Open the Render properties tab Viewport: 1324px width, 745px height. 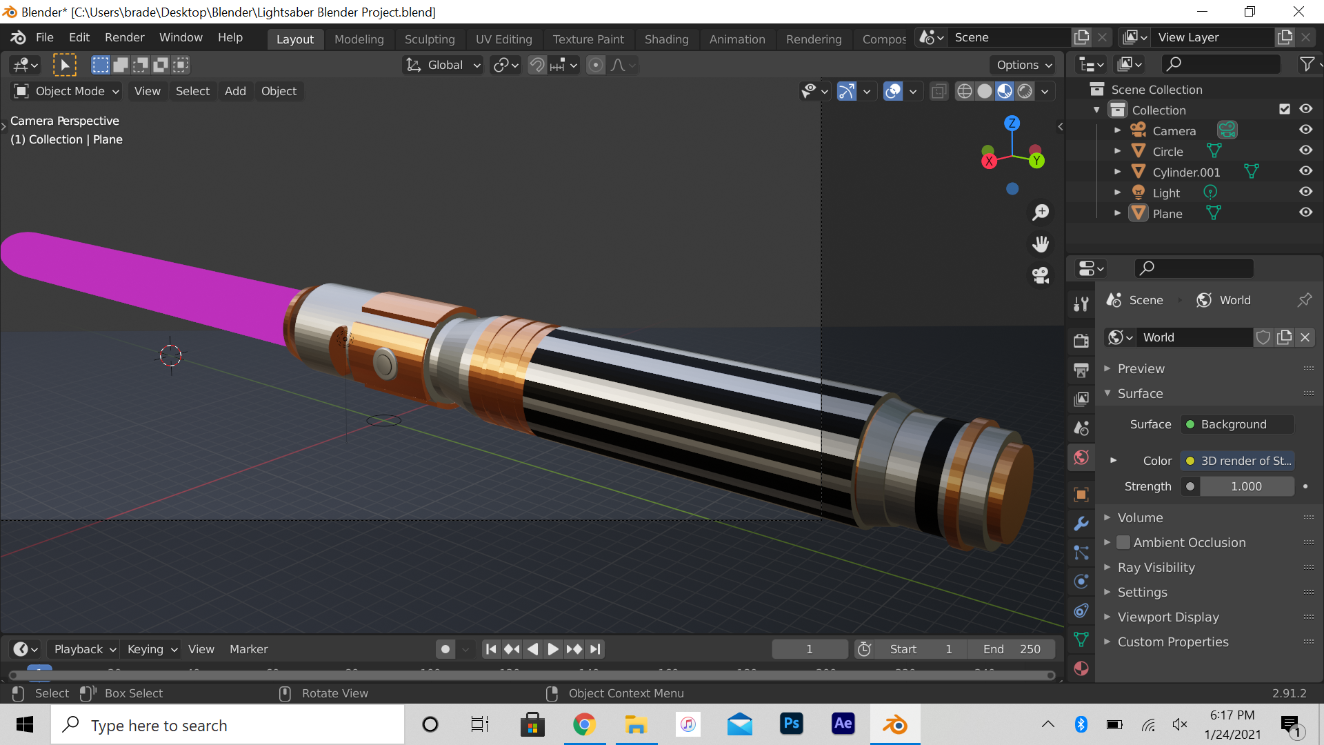click(x=1081, y=340)
